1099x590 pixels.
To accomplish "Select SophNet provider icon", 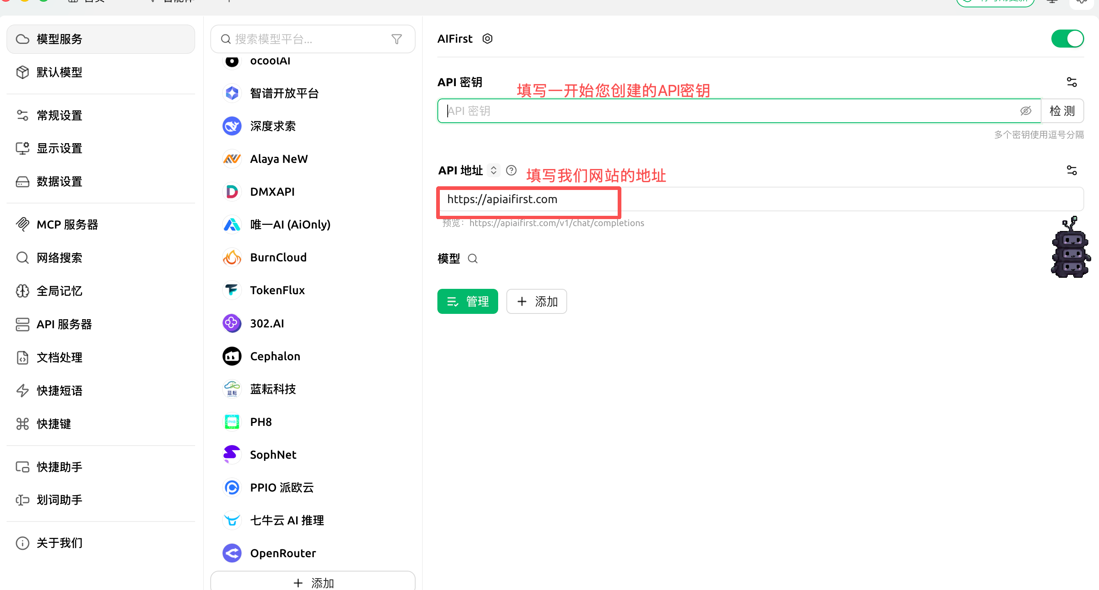I will 232,455.
